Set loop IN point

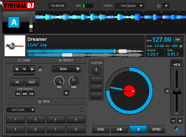coord(17,82)
